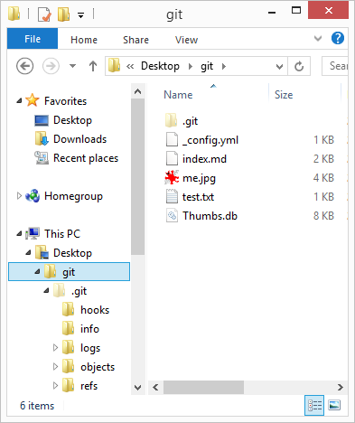Click Desktop in the address breadcrumb
This screenshot has width=355, height=423.
pos(160,66)
